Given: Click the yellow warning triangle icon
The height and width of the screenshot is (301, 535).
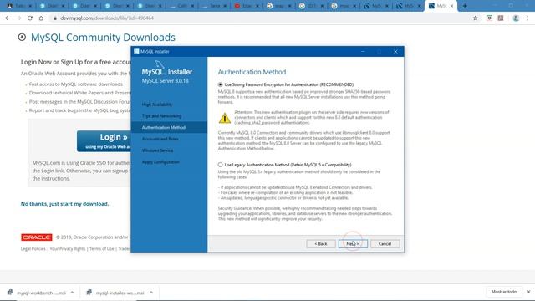Looking at the screenshot, I should tap(225, 118).
